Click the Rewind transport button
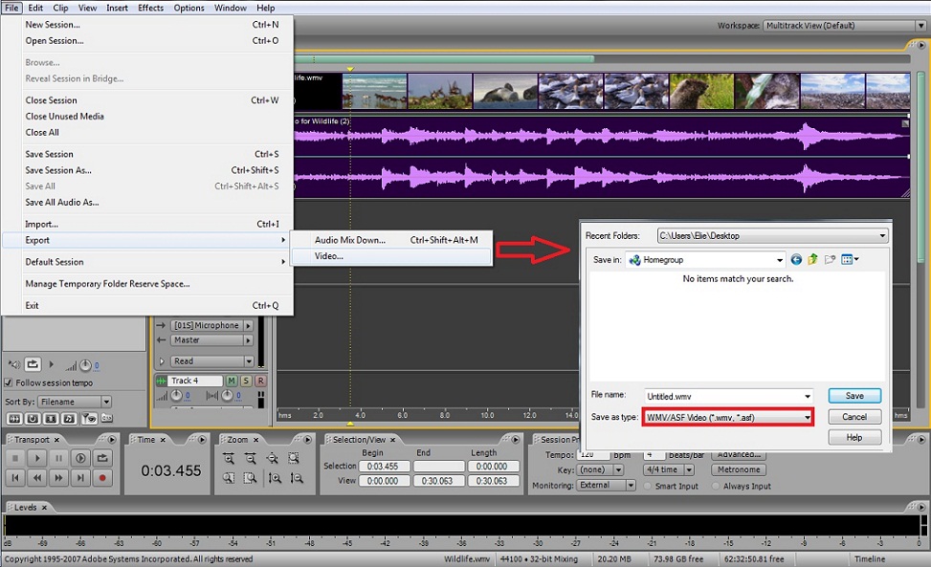 pos(36,477)
